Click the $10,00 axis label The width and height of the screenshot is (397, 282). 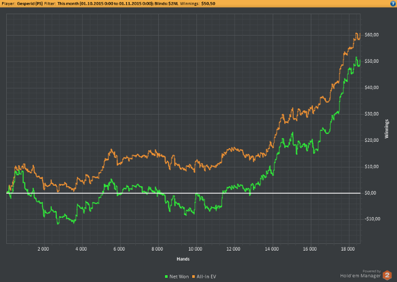click(x=371, y=166)
